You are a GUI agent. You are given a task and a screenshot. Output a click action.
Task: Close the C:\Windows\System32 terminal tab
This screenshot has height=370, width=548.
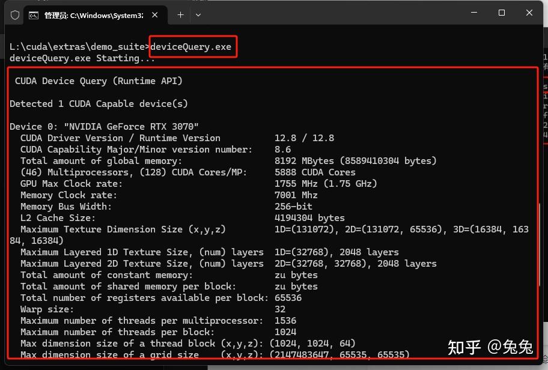click(156, 15)
